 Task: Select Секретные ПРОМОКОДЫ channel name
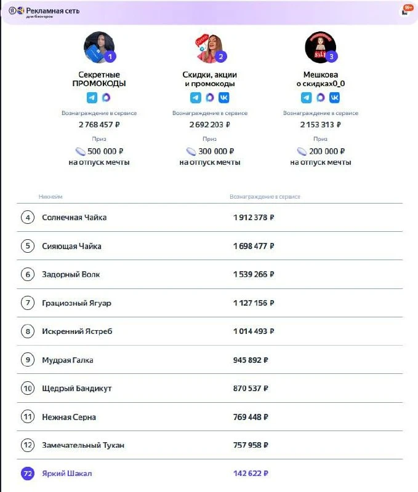[99, 79]
